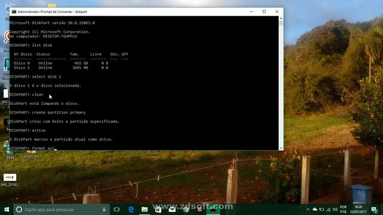
Task: Open the clock and date flyout
Action: [358, 210]
